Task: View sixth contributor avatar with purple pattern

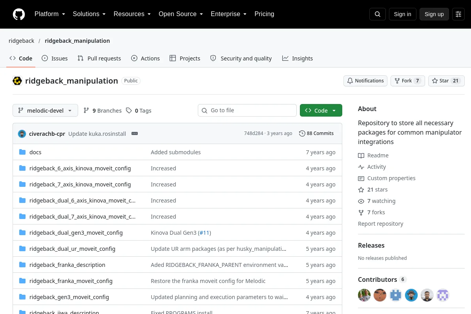Action: pyautogui.click(x=443, y=295)
